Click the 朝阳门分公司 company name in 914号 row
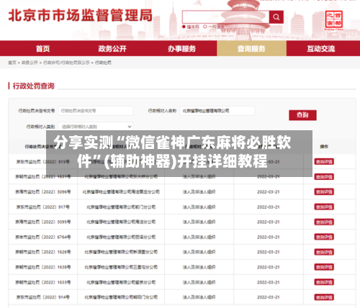The image size is (360, 308). tap(121, 297)
